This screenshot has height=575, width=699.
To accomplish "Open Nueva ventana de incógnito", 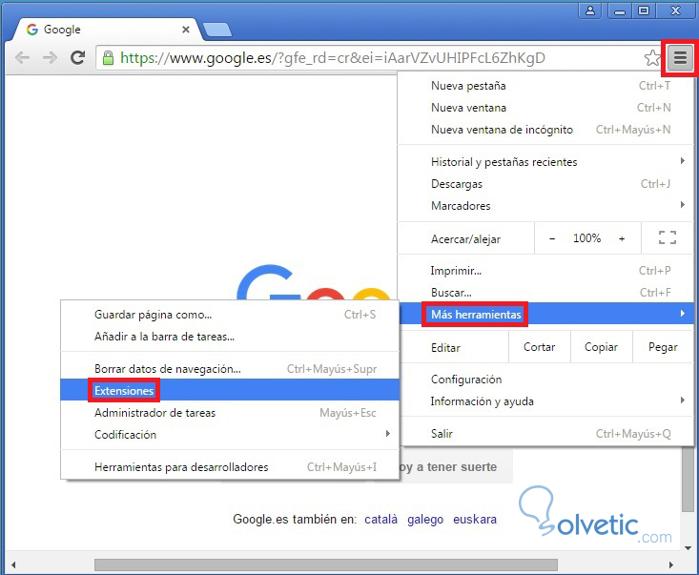I will point(545,130).
